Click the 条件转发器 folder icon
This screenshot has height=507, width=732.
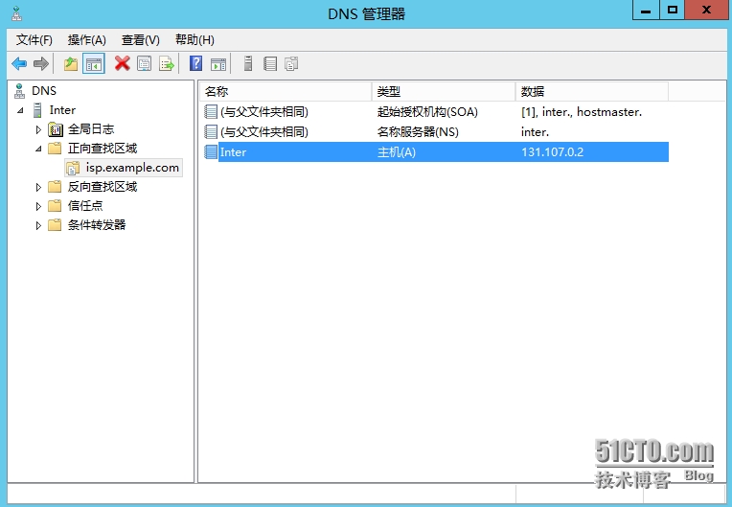[x=55, y=225]
